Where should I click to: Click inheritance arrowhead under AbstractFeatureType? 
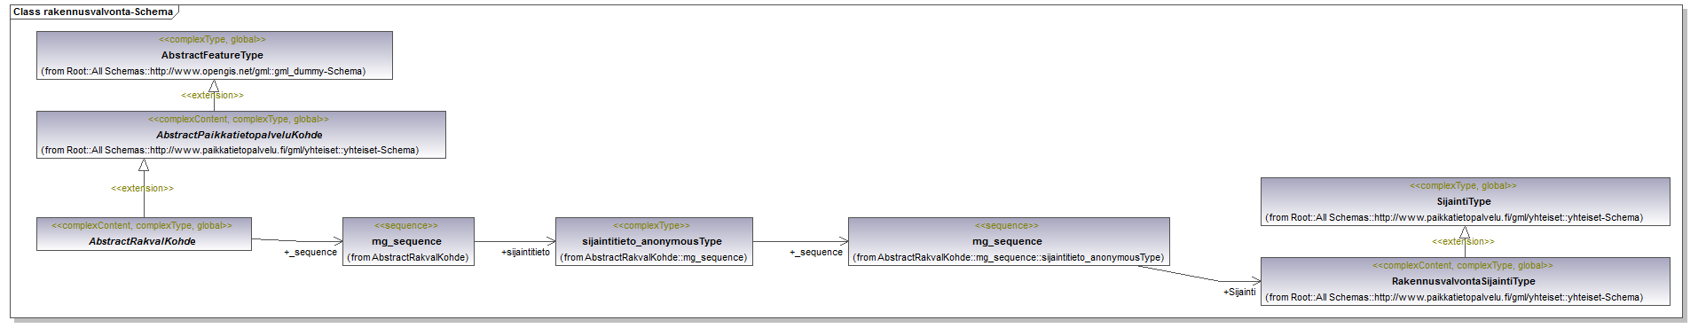214,86
